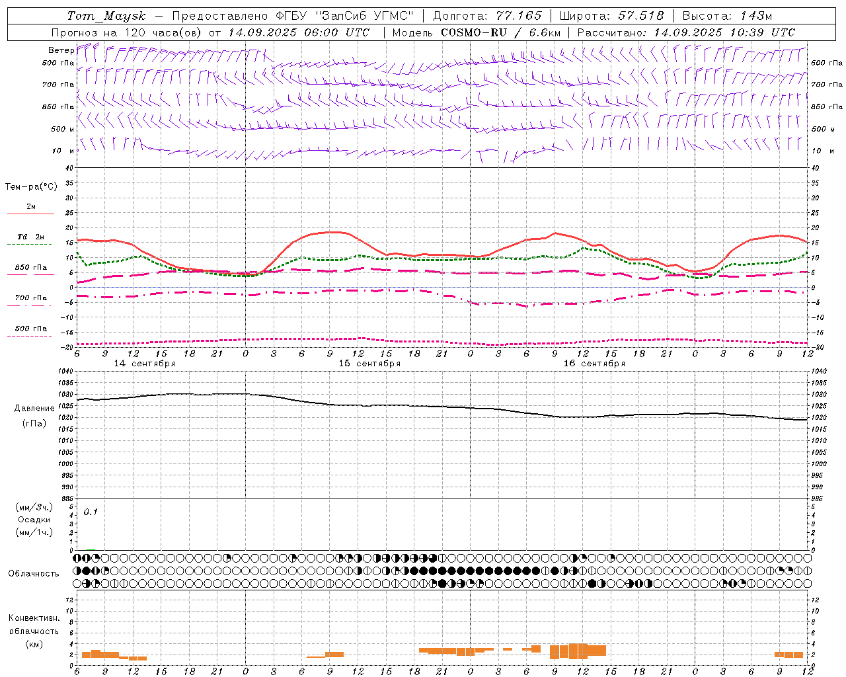846x677 pixels.
Task: Click the Давление panel label
Action: coord(34,409)
